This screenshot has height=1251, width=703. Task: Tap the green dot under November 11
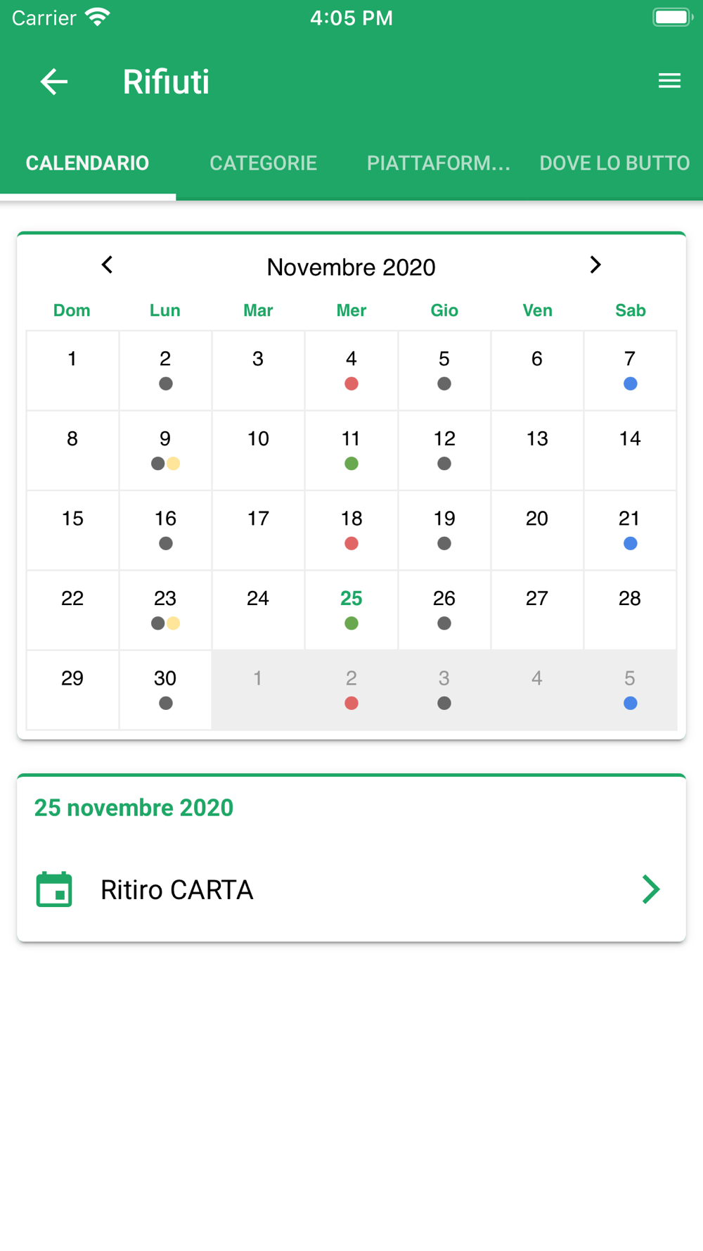(351, 464)
